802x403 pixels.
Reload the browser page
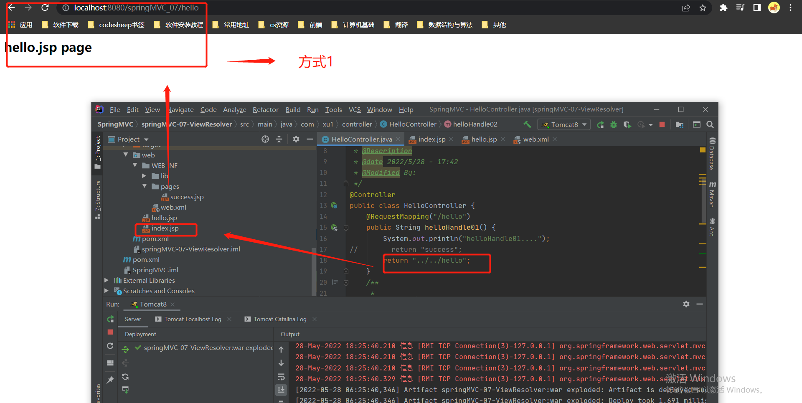(x=45, y=8)
